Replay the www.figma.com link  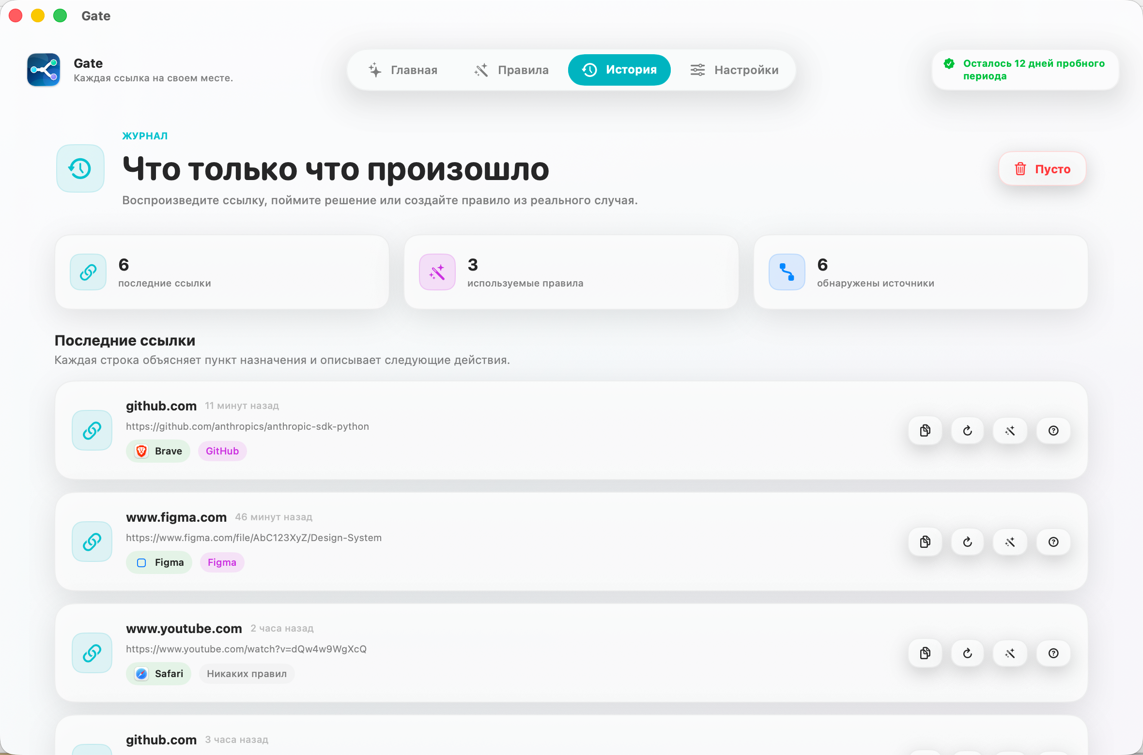pyautogui.click(x=968, y=542)
